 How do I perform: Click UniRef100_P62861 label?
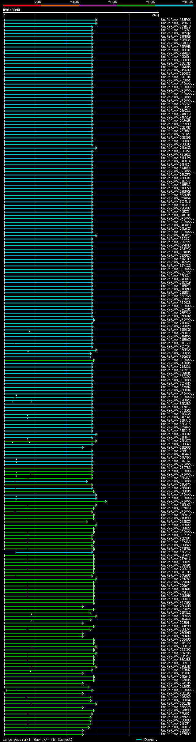click(176, 81)
